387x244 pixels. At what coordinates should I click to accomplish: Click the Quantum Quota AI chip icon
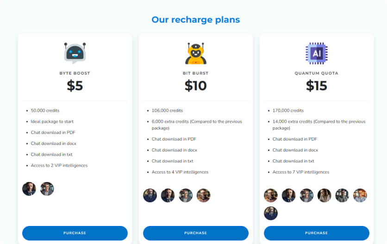click(317, 53)
